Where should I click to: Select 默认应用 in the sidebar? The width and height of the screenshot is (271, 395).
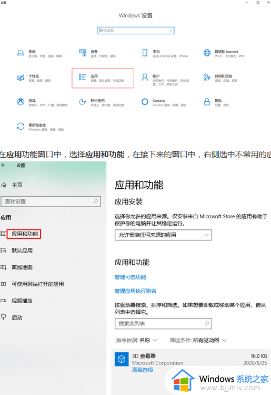click(22, 251)
